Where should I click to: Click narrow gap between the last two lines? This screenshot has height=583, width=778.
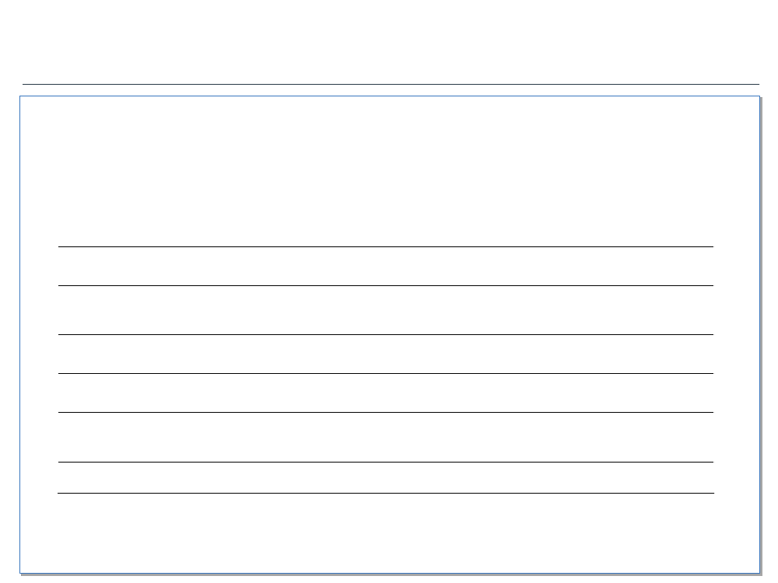(x=386, y=478)
